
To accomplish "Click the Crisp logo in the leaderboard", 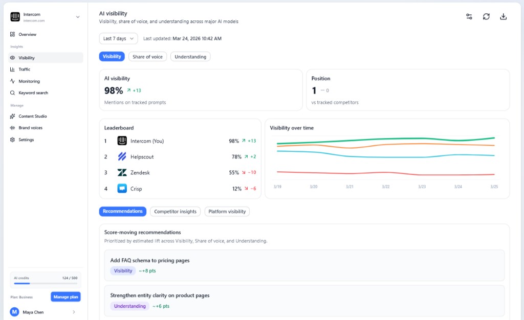I will coord(122,189).
